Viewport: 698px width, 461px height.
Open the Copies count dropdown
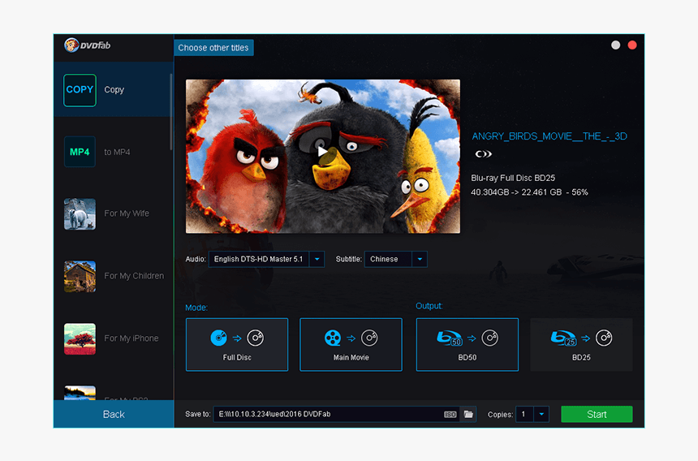tap(541, 414)
